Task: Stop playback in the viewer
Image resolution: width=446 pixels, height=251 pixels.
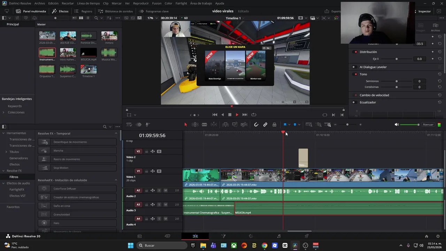Action: point(230,115)
